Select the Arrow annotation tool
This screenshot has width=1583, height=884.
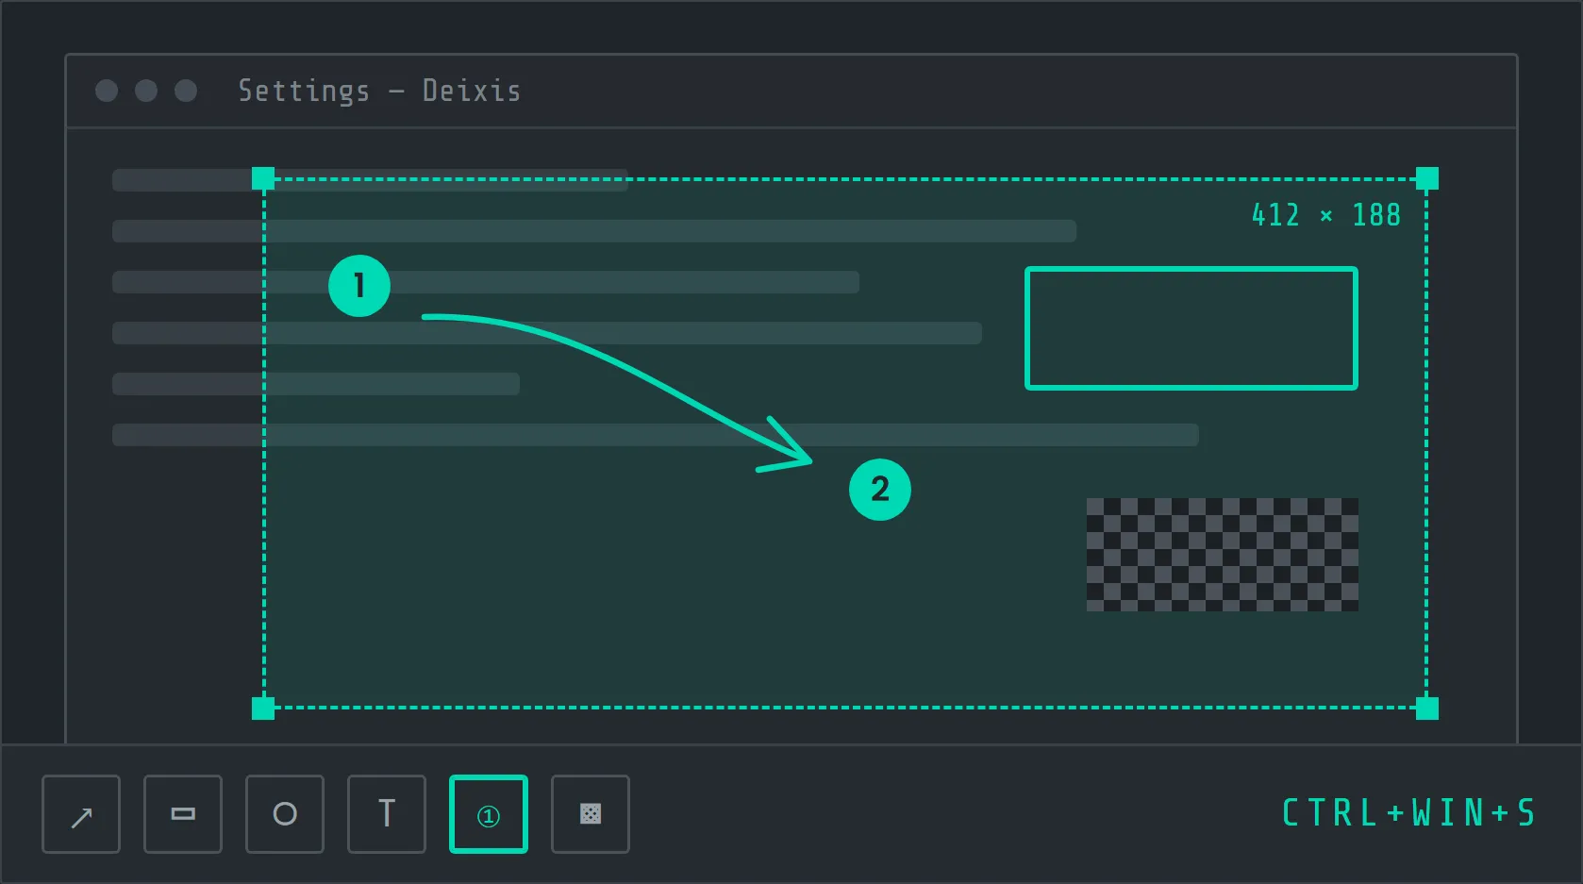point(81,814)
